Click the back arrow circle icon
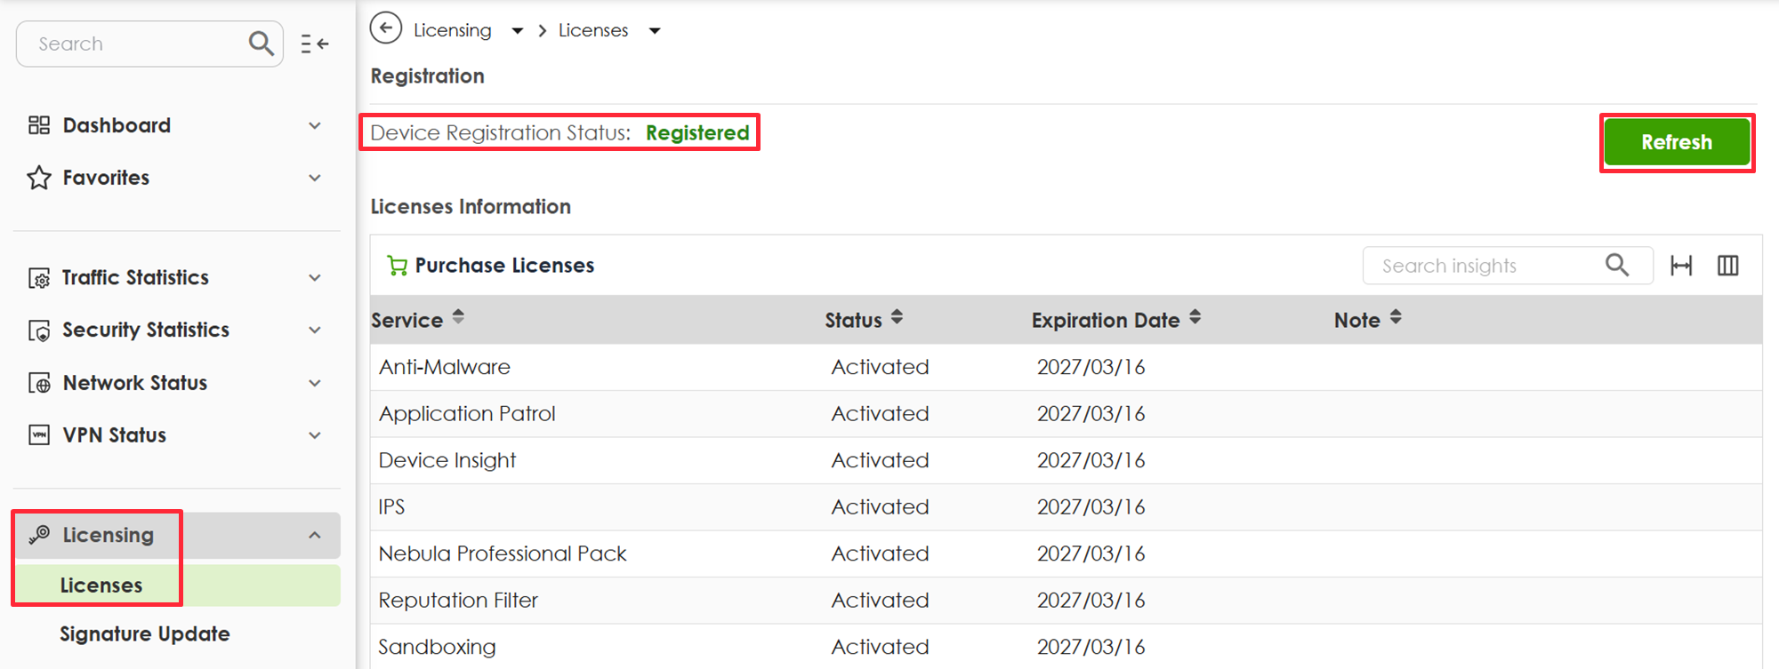 click(x=386, y=28)
